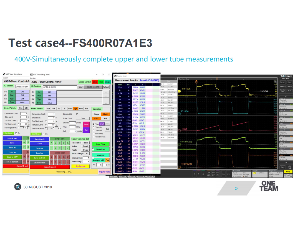The width and height of the screenshot is (293, 226).
Task: Click the green Run scope button
Action: [x=101, y=82]
